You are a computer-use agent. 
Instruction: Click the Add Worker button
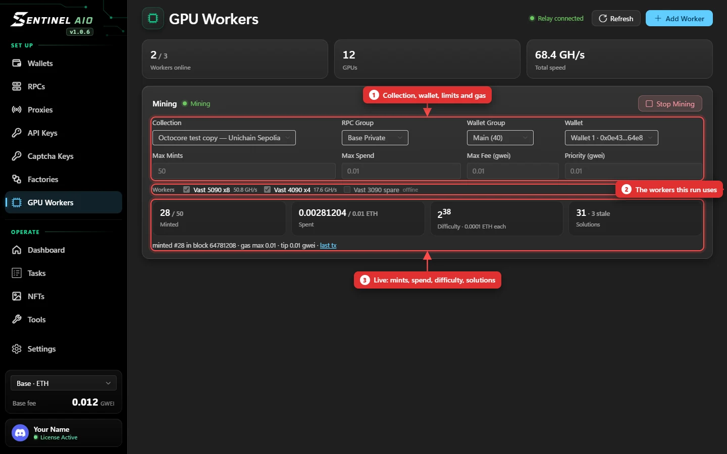(679, 18)
